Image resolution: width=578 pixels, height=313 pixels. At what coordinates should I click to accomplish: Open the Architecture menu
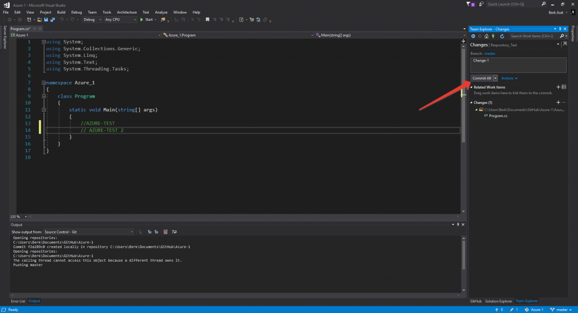point(127,12)
